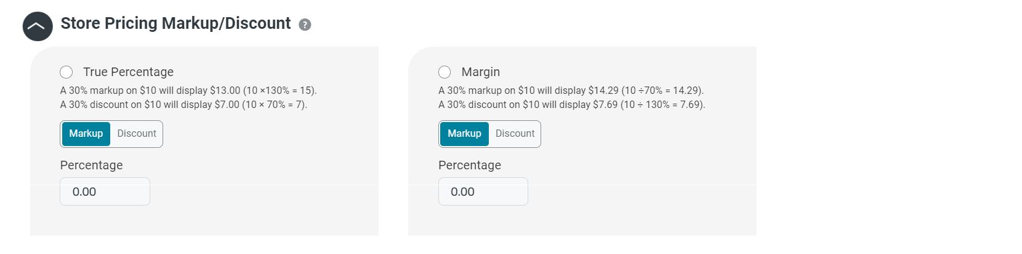This screenshot has width=1022, height=254.
Task: Click the Margin 30% markup example text
Action: coord(571,90)
